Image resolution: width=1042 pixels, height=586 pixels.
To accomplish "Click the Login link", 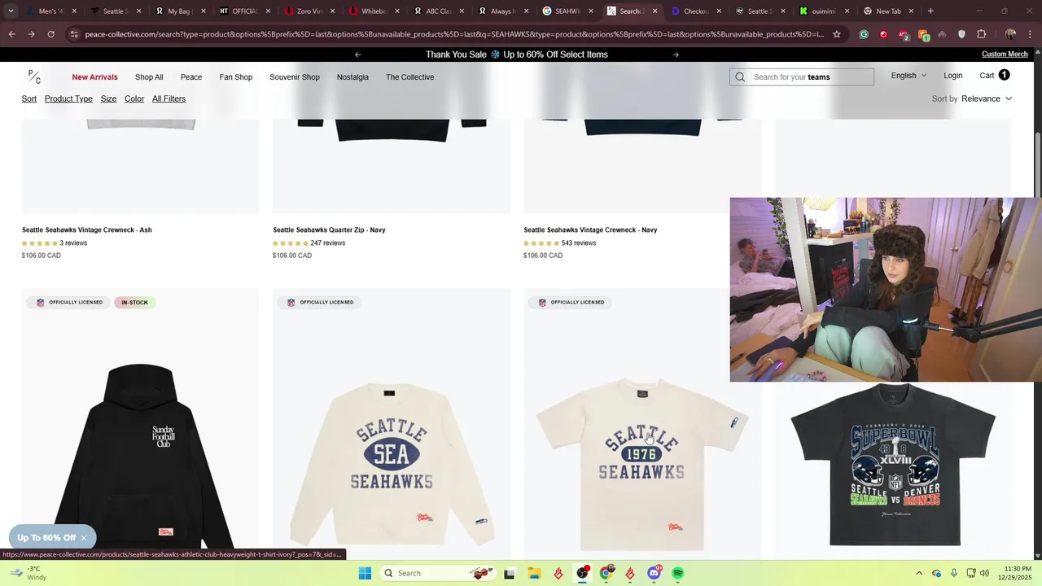I will (953, 76).
